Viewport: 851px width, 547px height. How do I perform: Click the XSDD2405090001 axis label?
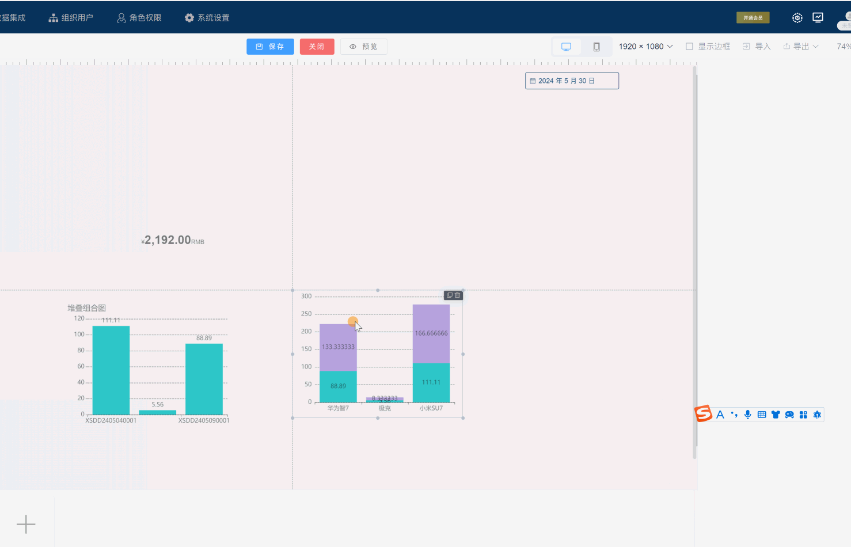pyautogui.click(x=204, y=420)
